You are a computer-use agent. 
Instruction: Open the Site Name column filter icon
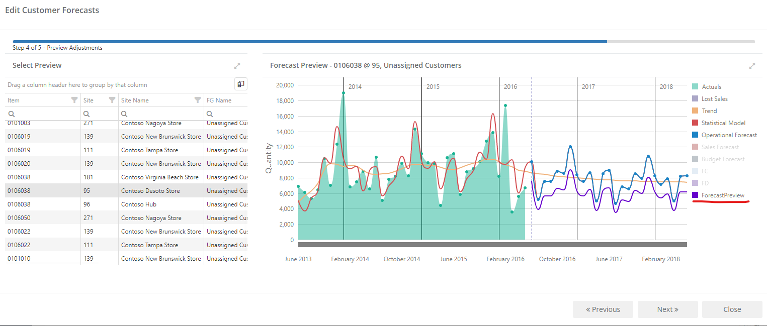[198, 100]
